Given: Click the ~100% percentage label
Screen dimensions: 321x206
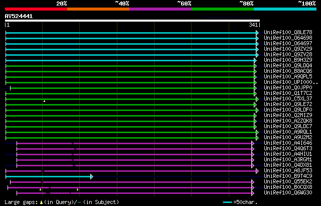Looking at the screenshot, I should click(x=306, y=4).
